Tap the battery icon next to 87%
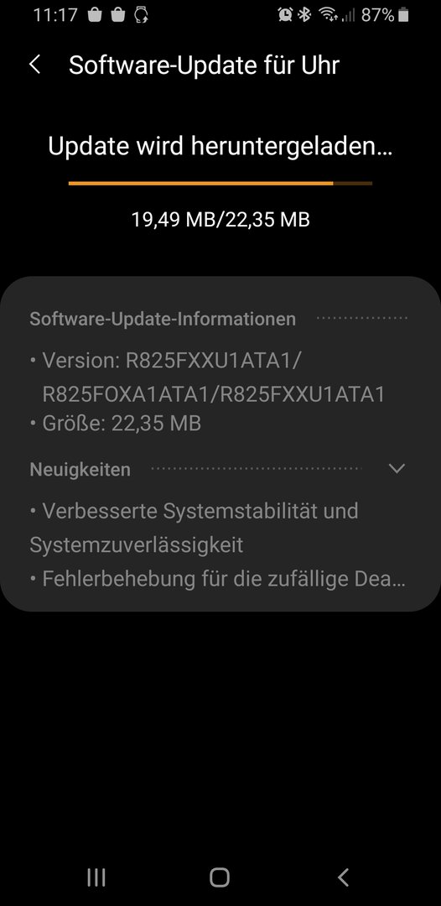The image size is (441, 906). [x=403, y=15]
